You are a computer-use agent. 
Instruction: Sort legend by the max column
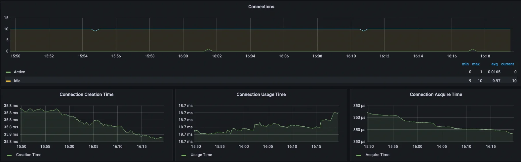coord(476,64)
